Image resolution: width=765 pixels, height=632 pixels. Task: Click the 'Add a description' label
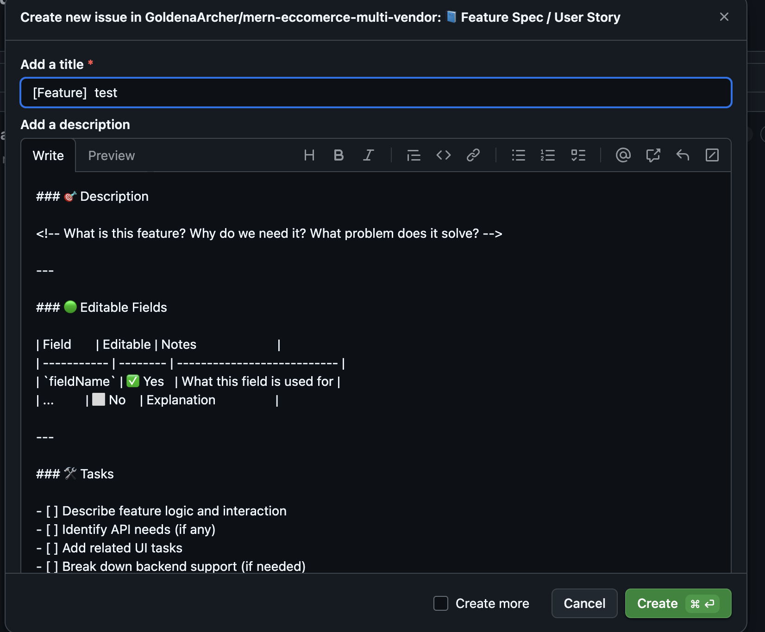coord(75,124)
